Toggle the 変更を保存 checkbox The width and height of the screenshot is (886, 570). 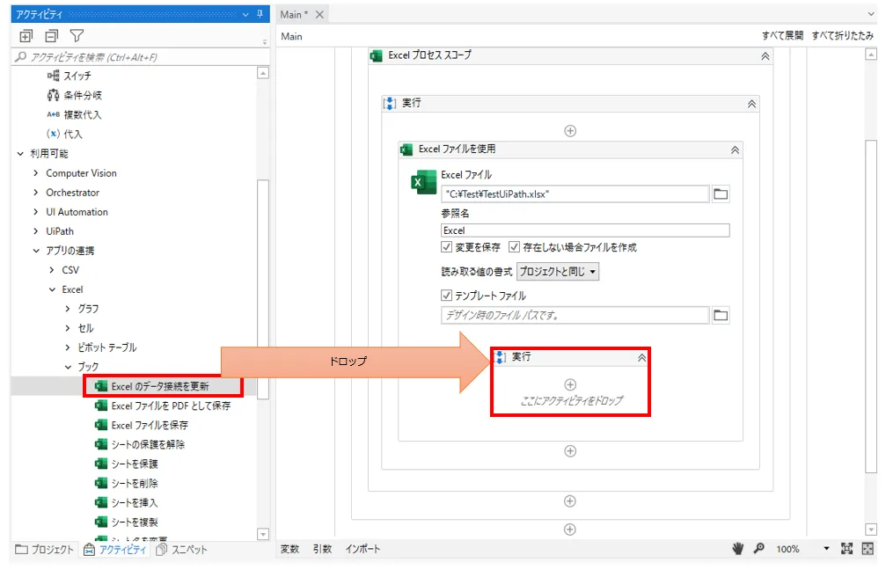point(447,247)
